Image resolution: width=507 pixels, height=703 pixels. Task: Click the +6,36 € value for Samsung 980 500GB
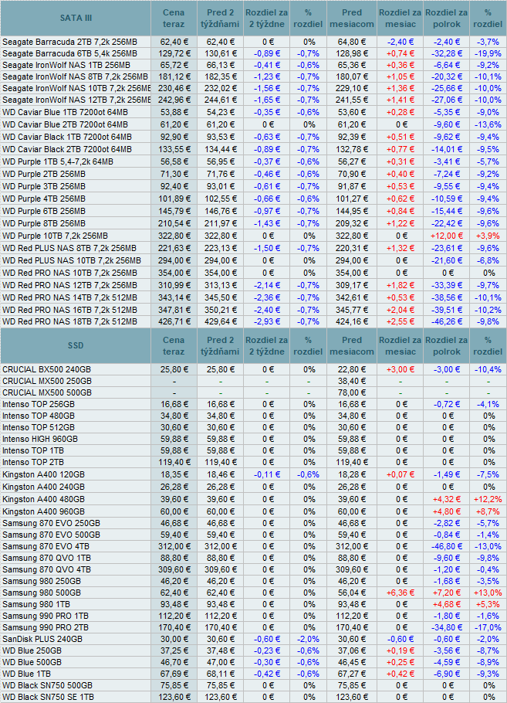[x=400, y=593]
